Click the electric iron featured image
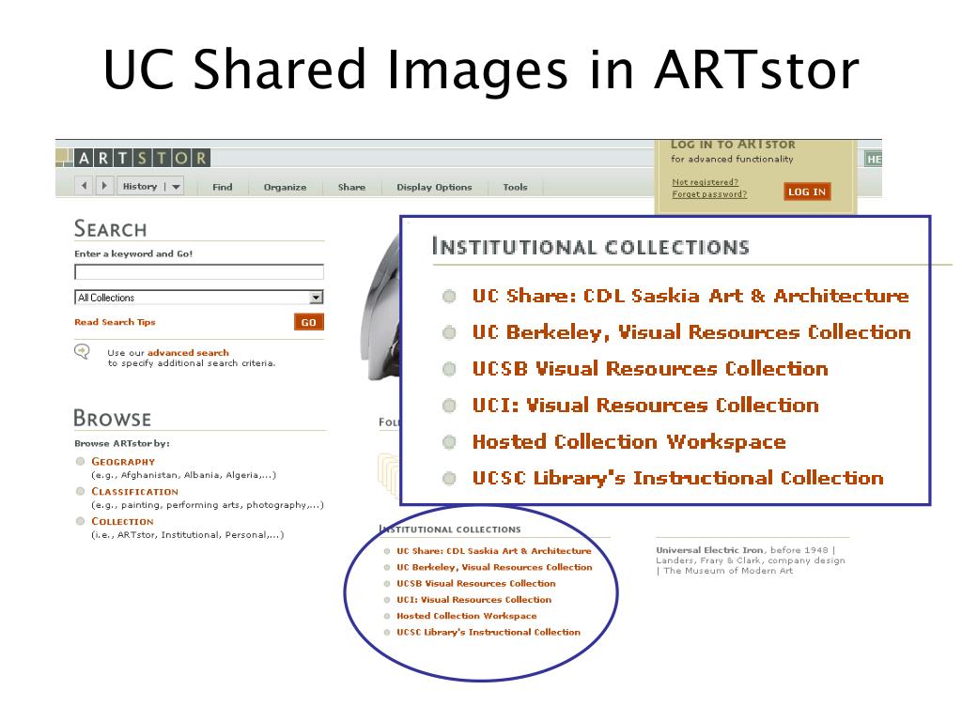The width and height of the screenshot is (962, 721). (x=380, y=307)
